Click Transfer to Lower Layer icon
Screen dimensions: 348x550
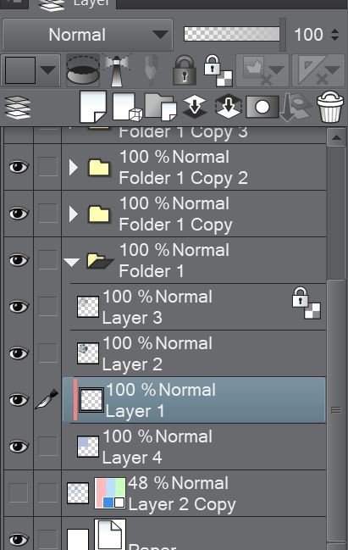pyautogui.click(x=195, y=107)
